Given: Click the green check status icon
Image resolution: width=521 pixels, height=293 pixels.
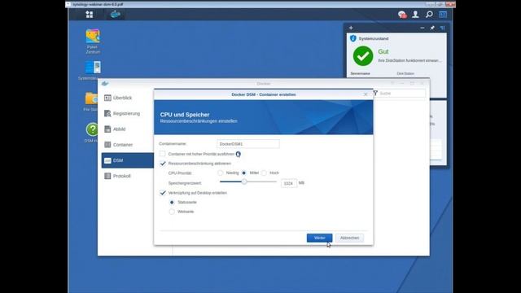Looking at the screenshot, I should [x=363, y=56].
